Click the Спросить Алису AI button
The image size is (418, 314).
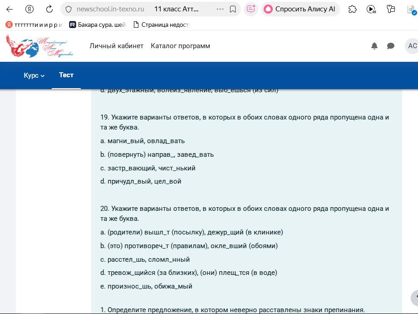[300, 10]
